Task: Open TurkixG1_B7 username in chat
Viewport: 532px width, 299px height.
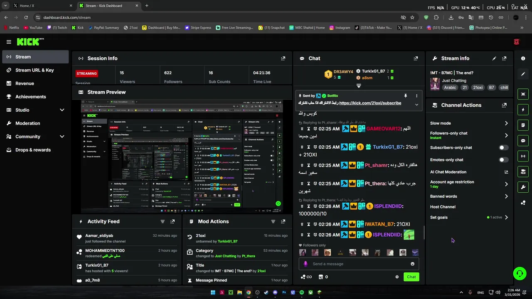Action: (x=388, y=147)
